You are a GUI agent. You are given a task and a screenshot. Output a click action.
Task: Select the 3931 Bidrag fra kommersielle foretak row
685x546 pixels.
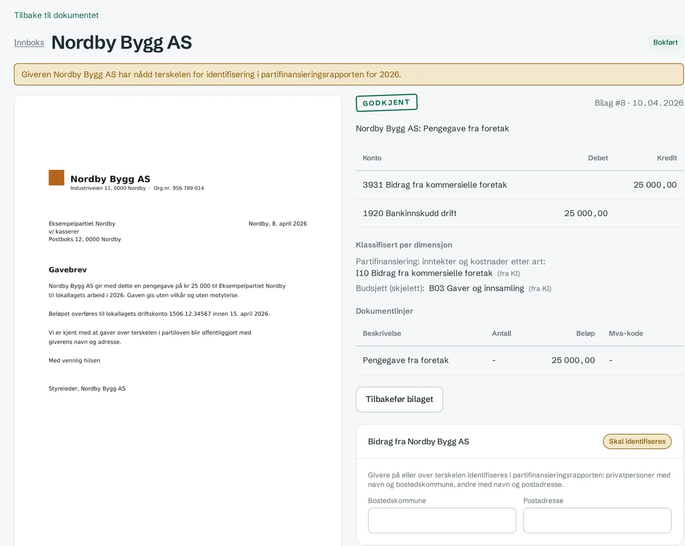[x=520, y=185]
